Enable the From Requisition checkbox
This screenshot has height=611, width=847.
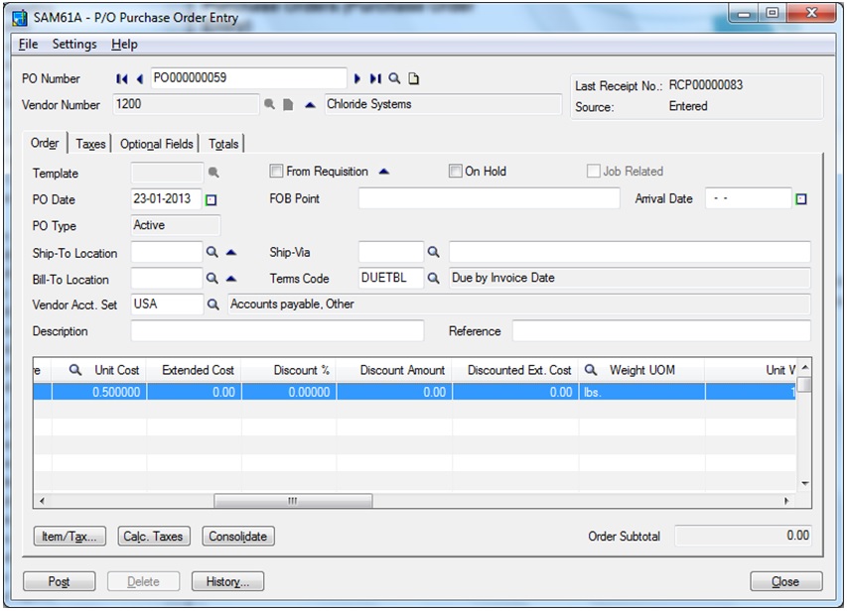tap(276, 172)
